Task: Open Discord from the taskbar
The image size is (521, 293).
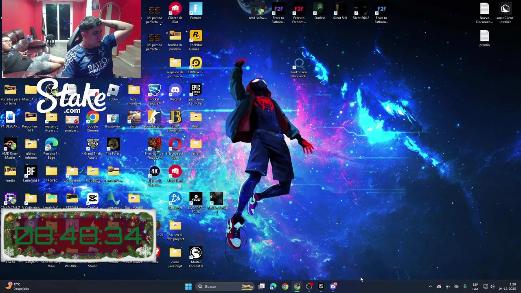Action: tap(333, 286)
